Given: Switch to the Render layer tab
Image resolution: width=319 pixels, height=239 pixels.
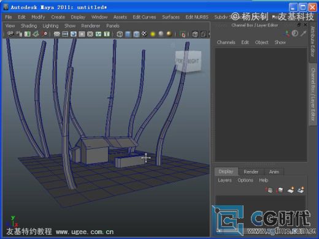Looking at the screenshot, I should coord(251,172).
